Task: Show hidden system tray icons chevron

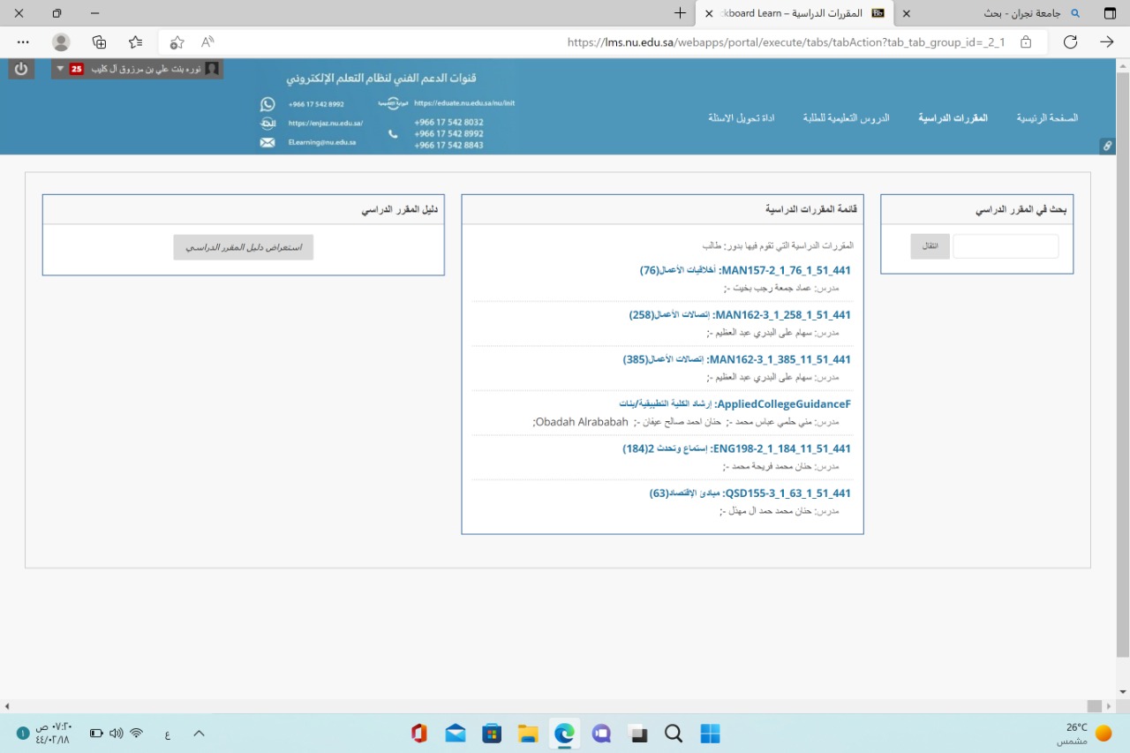Action: 199,734
